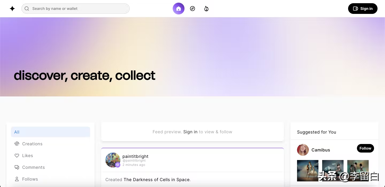Click the fingerprint badge on paintitbright's avatar
This screenshot has height=187, width=385.
118,165
